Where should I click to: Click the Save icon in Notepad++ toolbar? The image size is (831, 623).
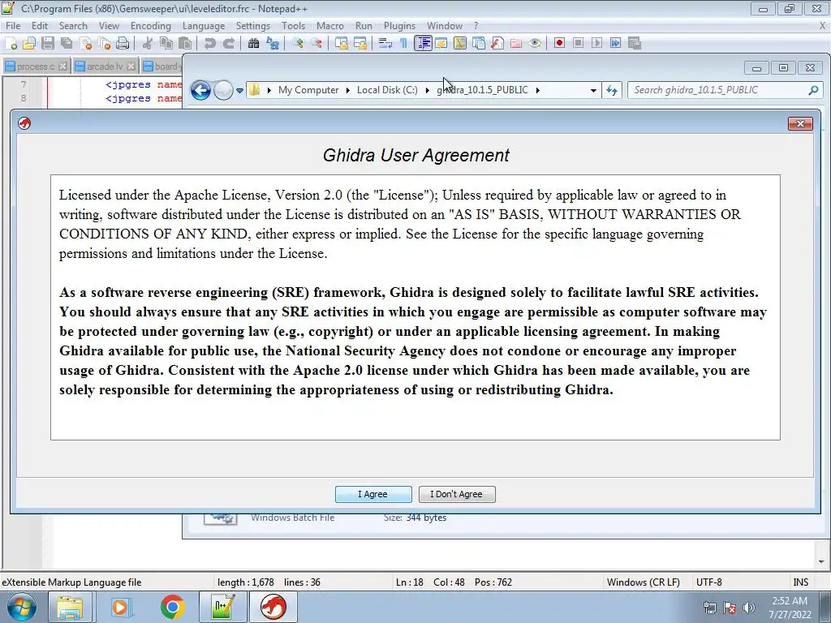(48, 44)
